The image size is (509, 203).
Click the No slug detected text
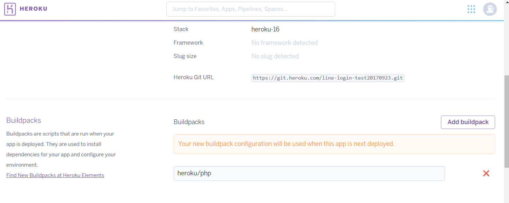pos(275,56)
